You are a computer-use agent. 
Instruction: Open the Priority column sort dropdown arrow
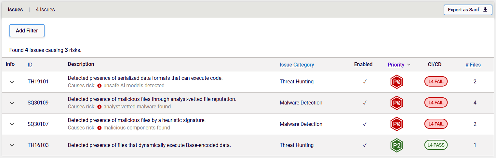click(409, 65)
